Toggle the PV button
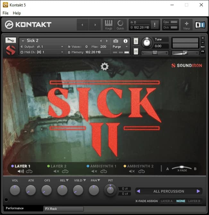Screen dimensions: 209x215 pos(203,51)
